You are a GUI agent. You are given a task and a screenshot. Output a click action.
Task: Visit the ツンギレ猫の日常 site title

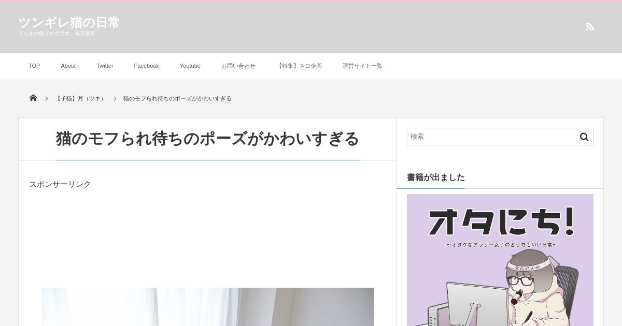click(x=69, y=23)
